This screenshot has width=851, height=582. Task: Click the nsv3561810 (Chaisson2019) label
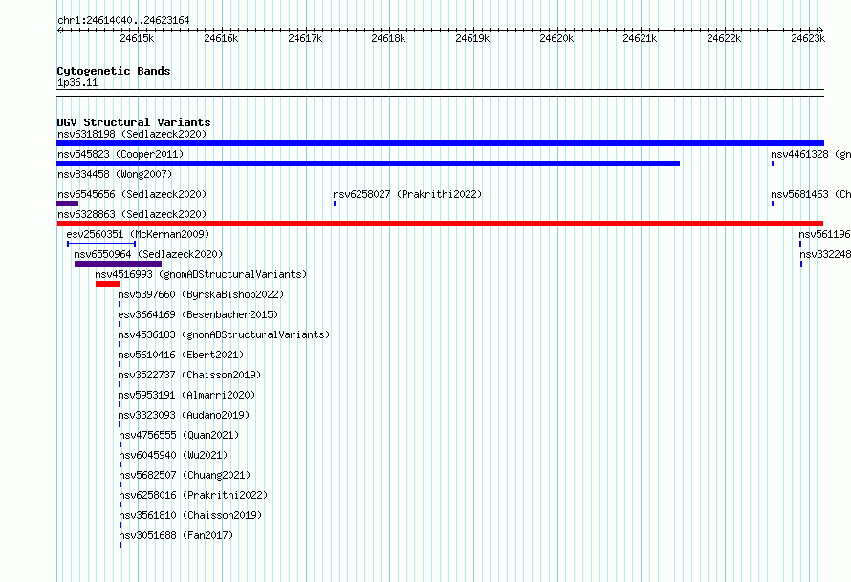[190, 515]
